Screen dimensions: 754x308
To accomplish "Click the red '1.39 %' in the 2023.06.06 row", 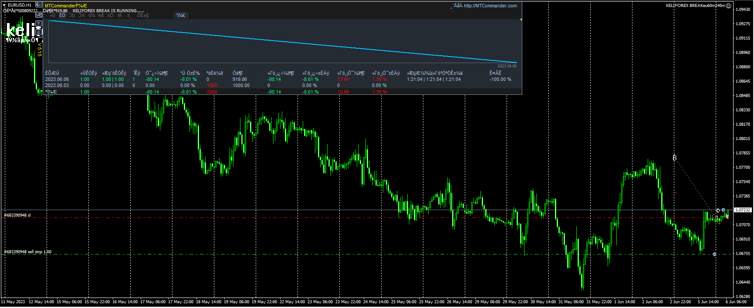I will (x=379, y=80).
